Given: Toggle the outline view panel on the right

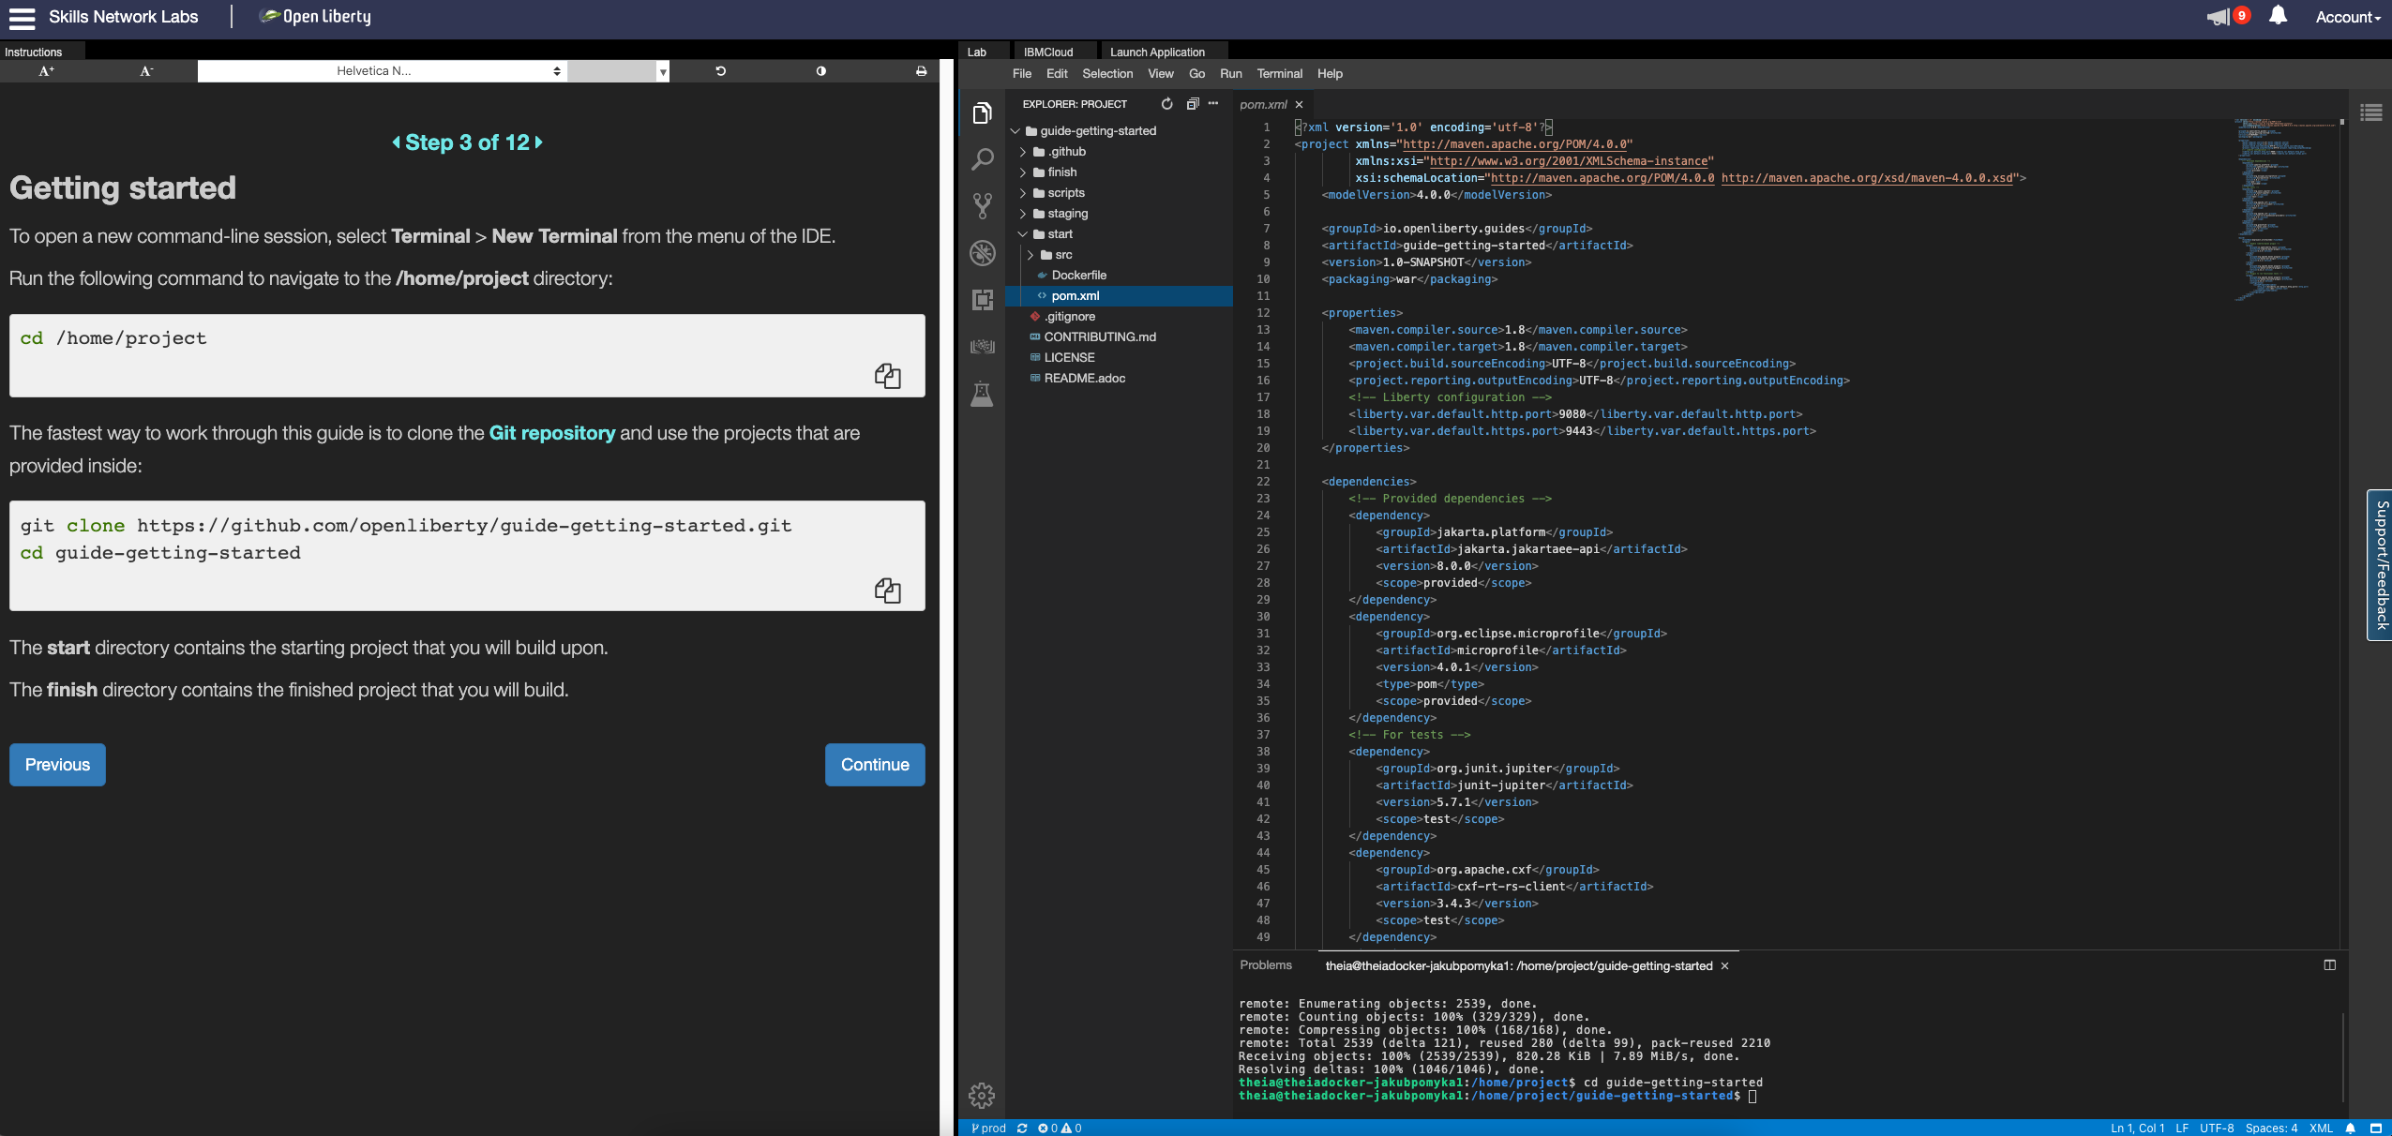Looking at the screenshot, I should tap(2371, 113).
